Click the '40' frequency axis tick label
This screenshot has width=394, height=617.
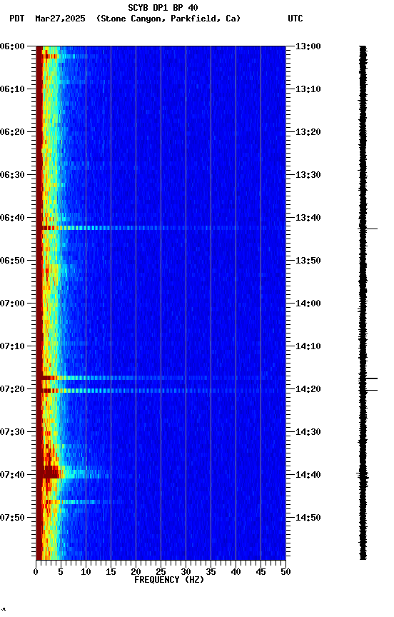[236, 572]
